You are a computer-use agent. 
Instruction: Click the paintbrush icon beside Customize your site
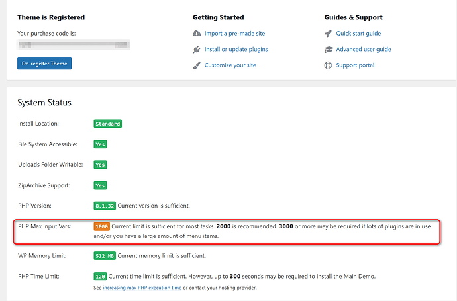click(x=197, y=65)
